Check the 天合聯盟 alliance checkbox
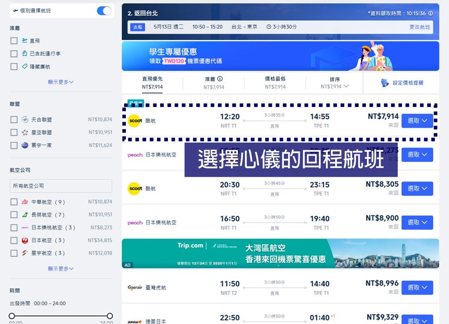Screen dimensions: 449x324 point(14,120)
